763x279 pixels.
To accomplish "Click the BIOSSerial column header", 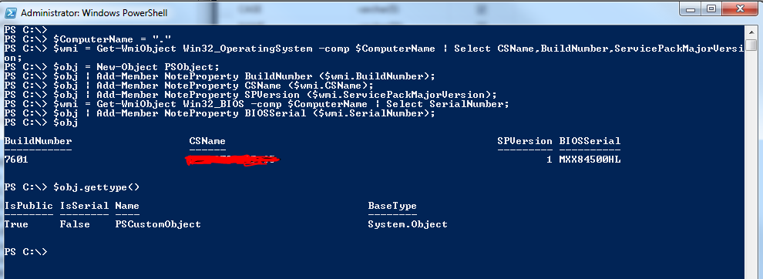I will [x=590, y=141].
